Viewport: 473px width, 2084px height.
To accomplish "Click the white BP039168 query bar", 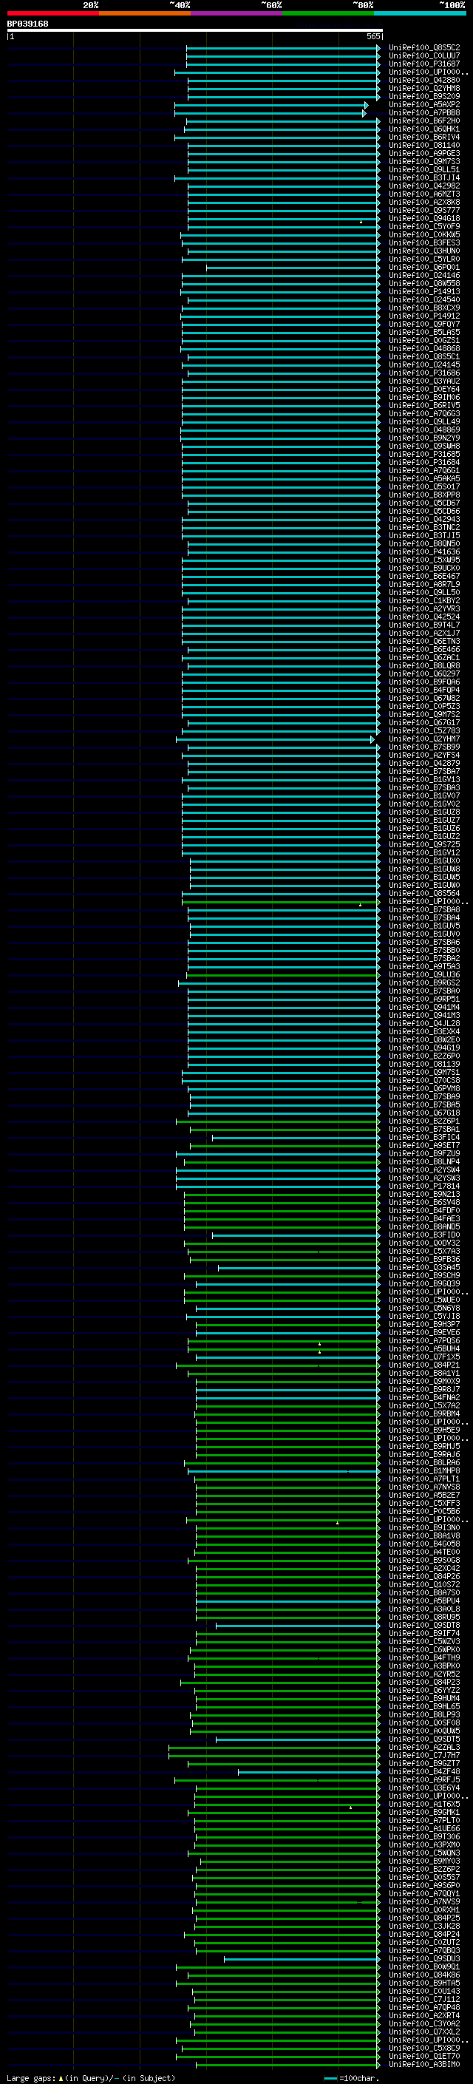I will pos(195,30).
